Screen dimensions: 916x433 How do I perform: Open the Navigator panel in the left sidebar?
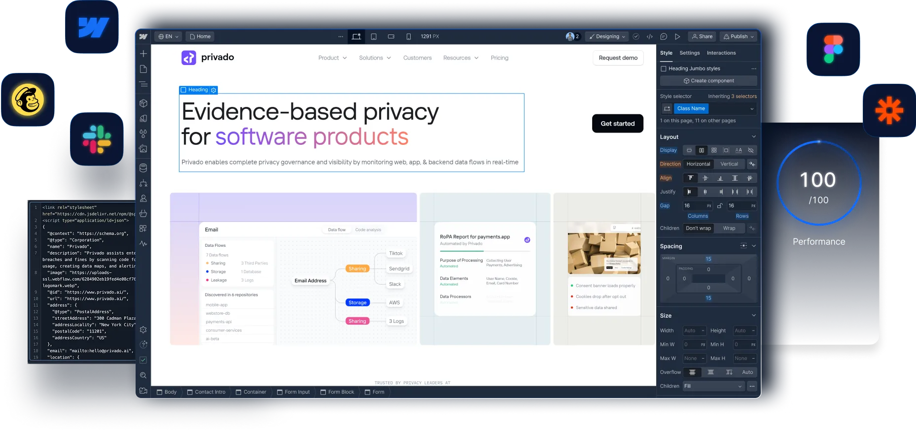click(143, 84)
